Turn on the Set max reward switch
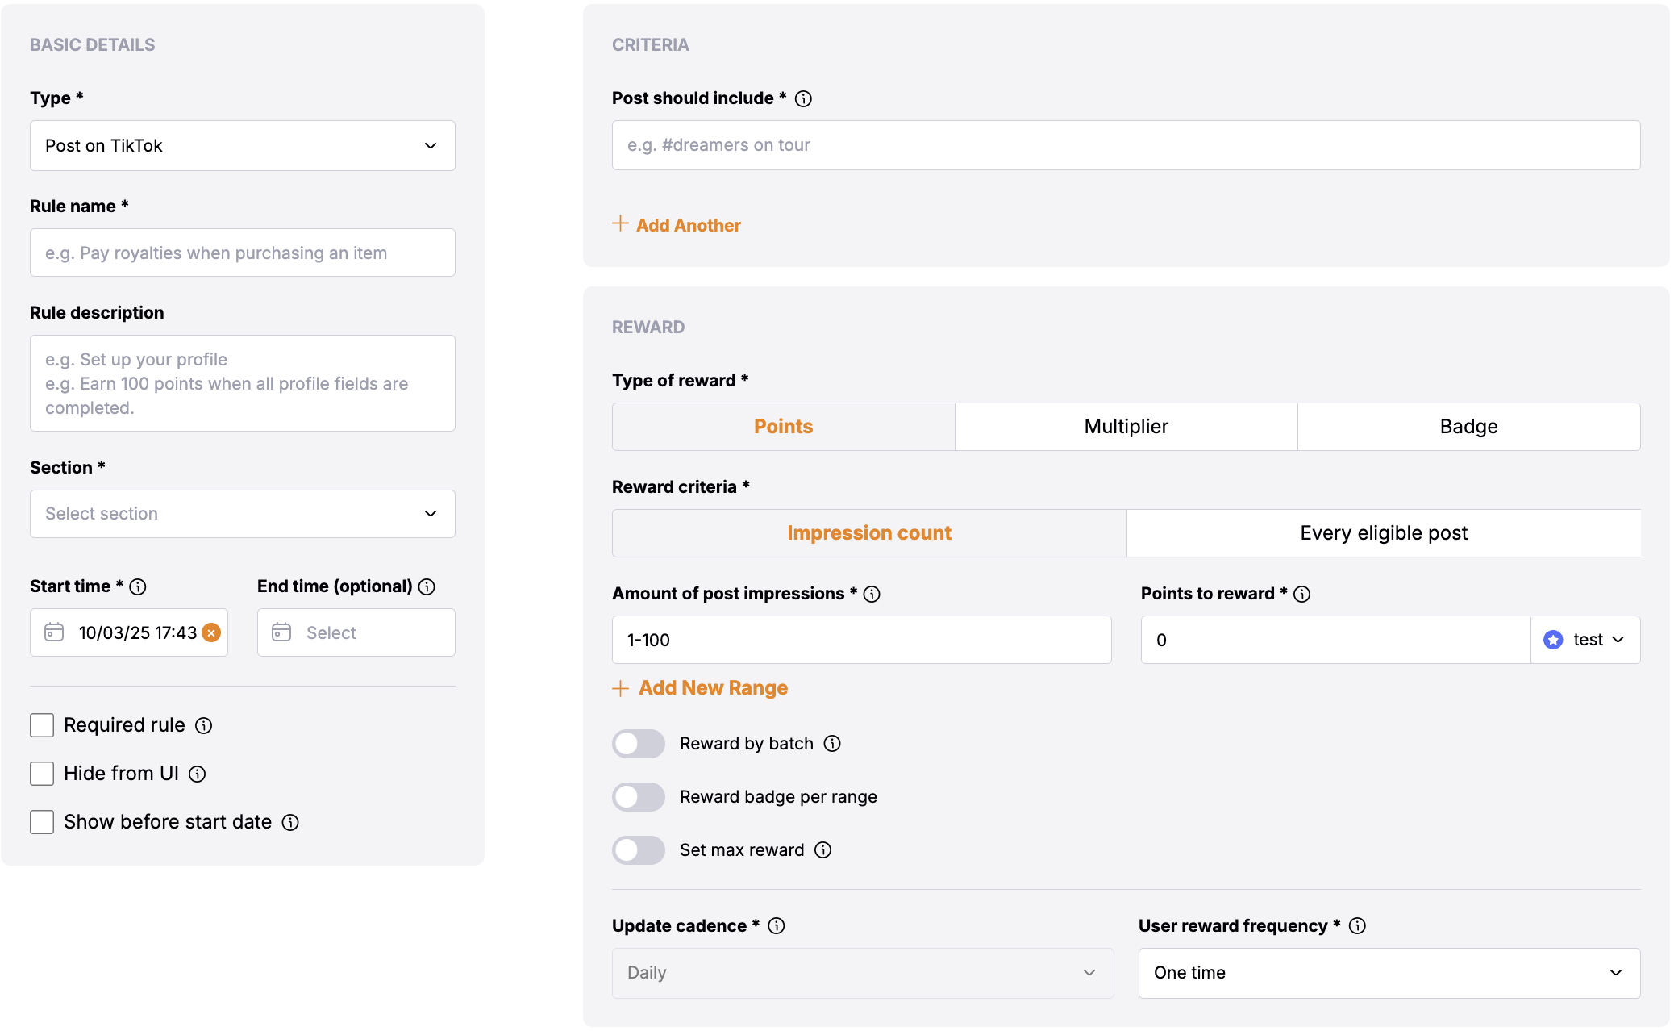This screenshot has width=1674, height=1031. pos(639,850)
